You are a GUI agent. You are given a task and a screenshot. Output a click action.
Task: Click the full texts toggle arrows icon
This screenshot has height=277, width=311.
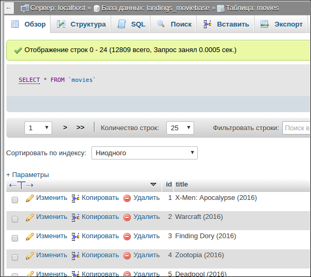tap(21, 186)
